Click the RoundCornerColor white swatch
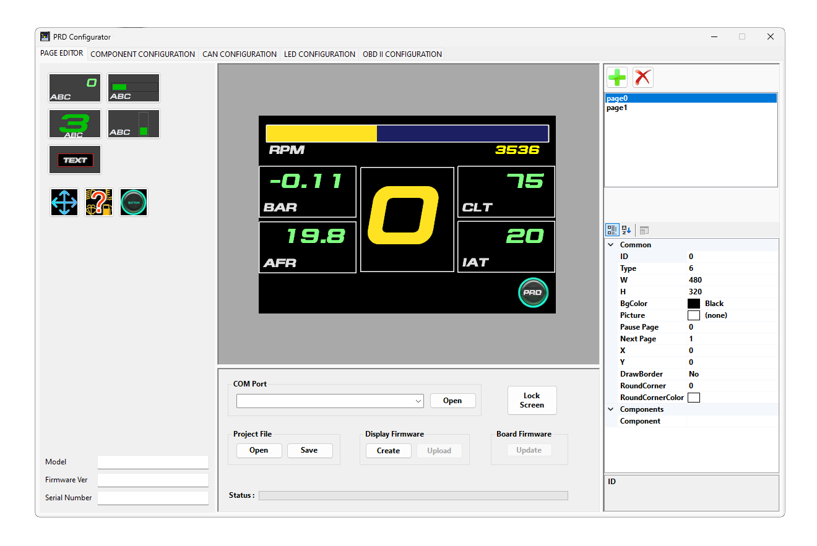 (694, 398)
